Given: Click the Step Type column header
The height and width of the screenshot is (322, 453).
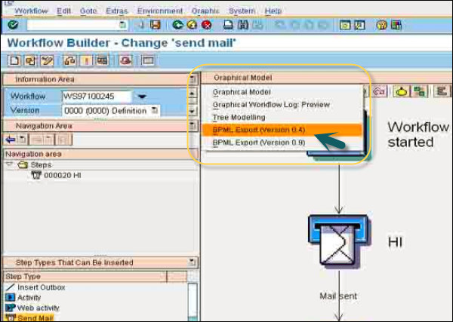Looking at the screenshot, I should (85, 277).
